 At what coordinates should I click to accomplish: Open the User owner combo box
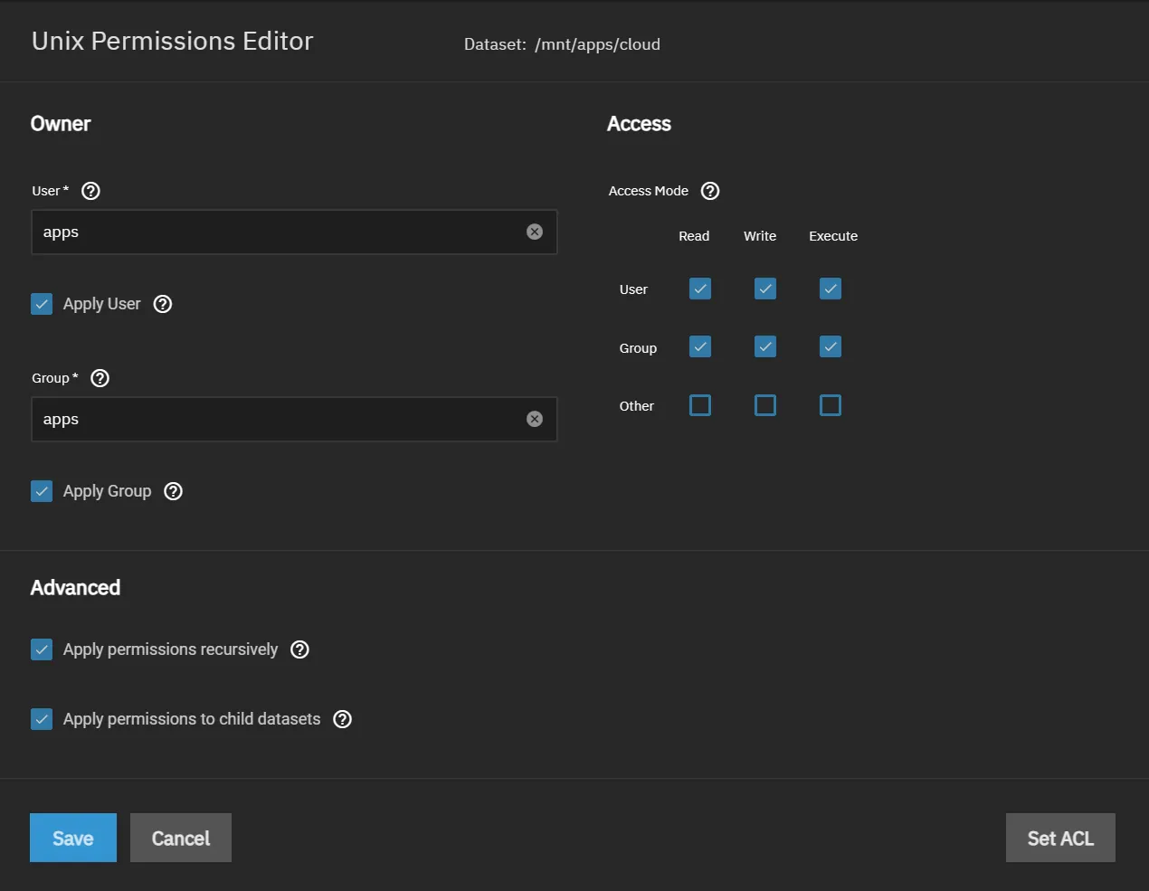click(276, 232)
